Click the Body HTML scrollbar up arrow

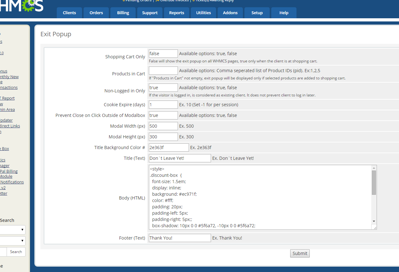374,168
